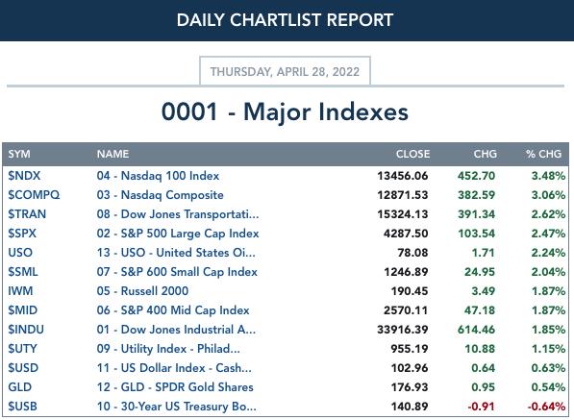Open 12 - GLD - SPDR Gold Shares
The image size is (574, 420).
[x=175, y=387]
